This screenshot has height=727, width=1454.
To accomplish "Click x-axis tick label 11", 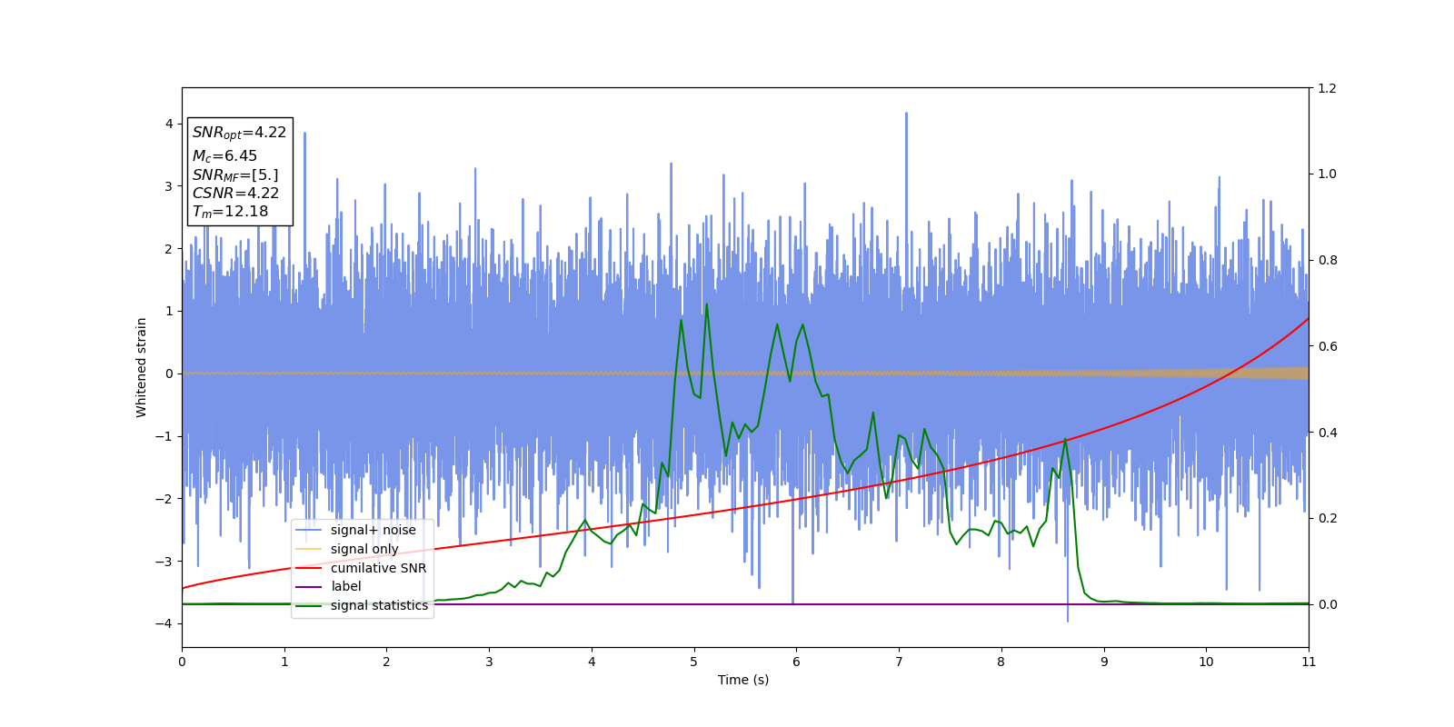I will (1309, 662).
